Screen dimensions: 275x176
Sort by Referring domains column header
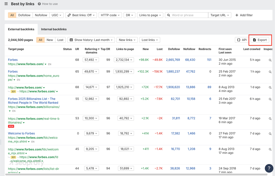point(92,51)
